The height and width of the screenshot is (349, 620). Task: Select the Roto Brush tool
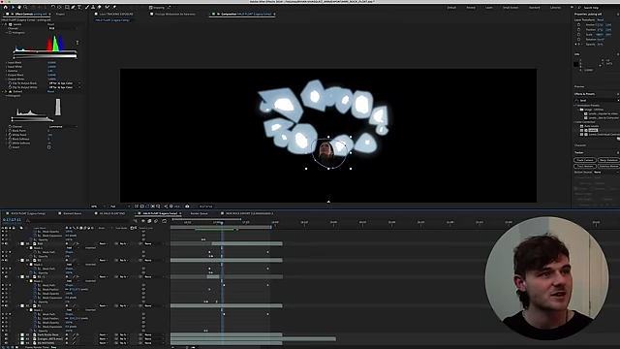click(x=108, y=7)
